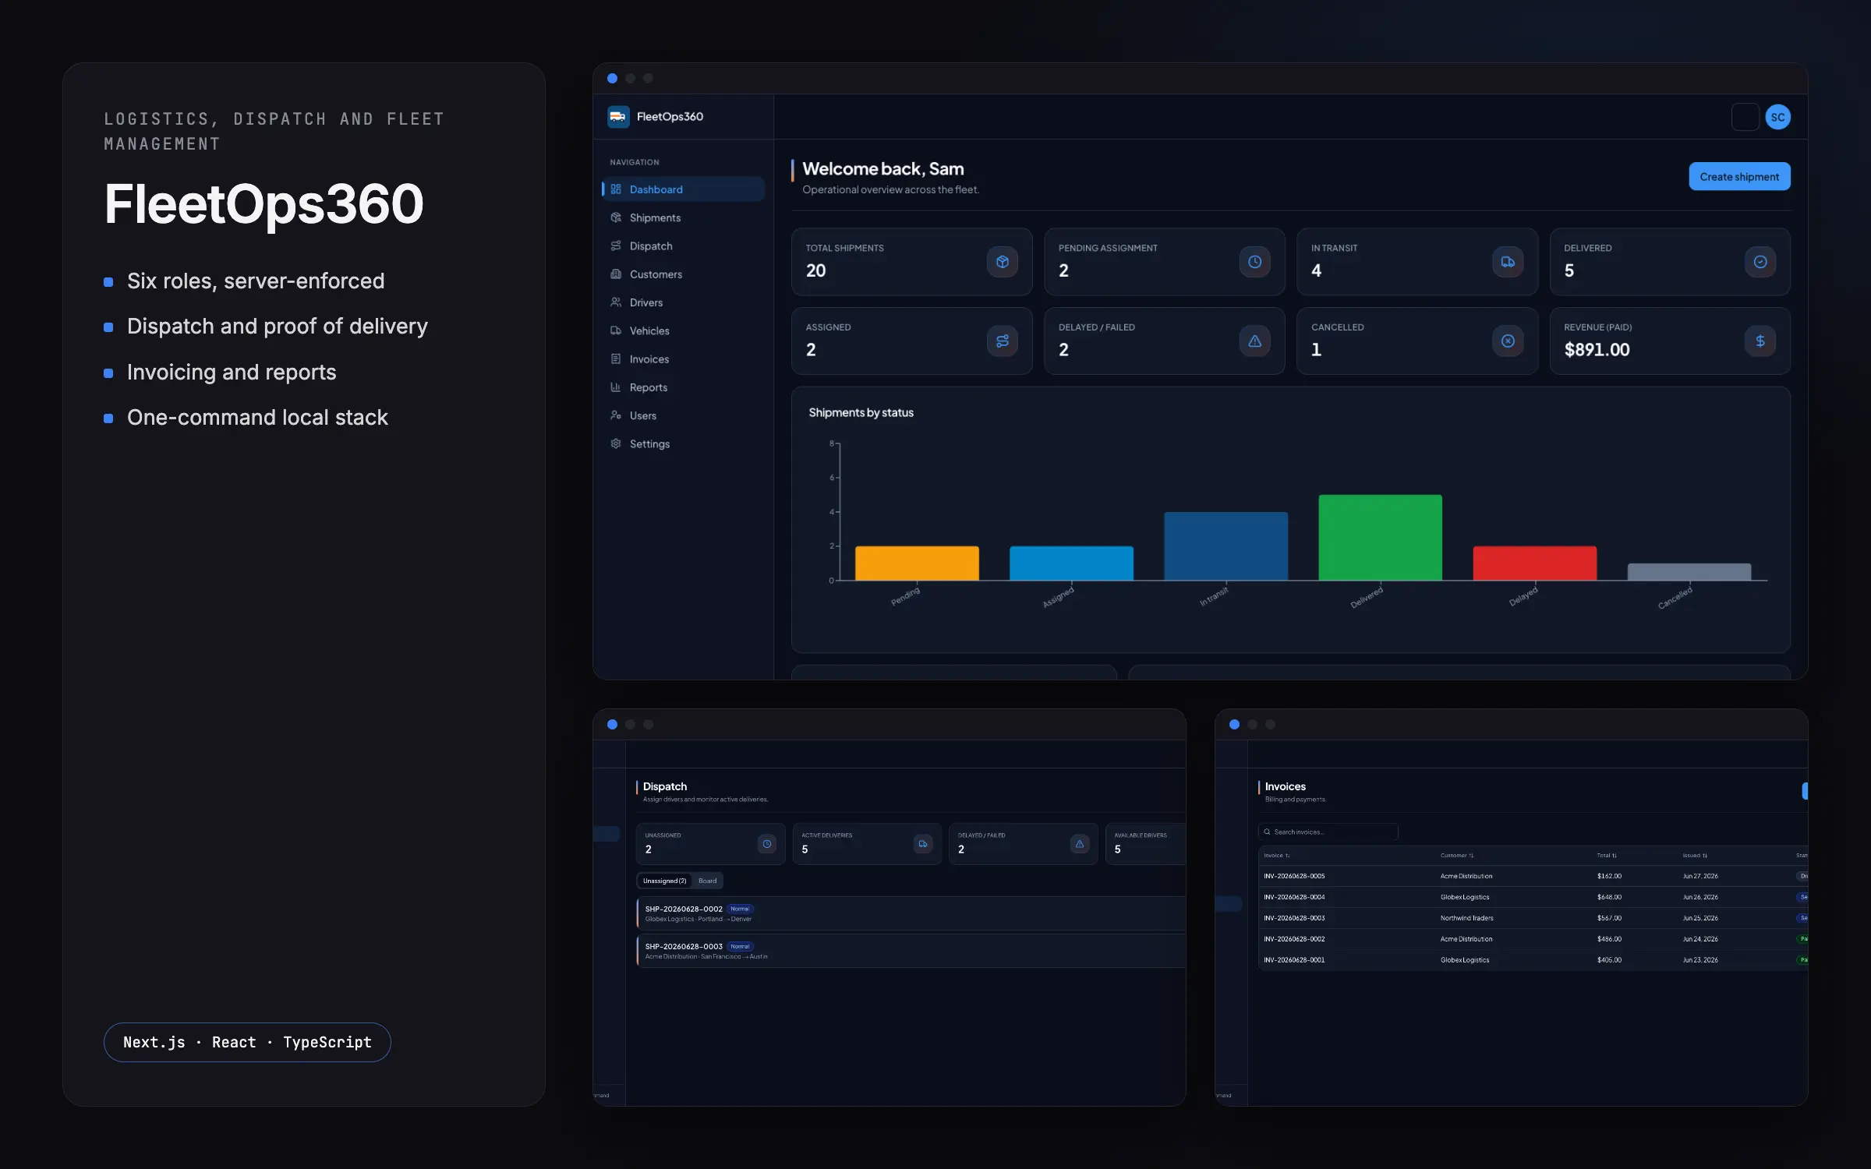Open shipment SHP-20260628-0003 in Dispatch list
The height and width of the screenshot is (1169, 1871).
pos(911,951)
